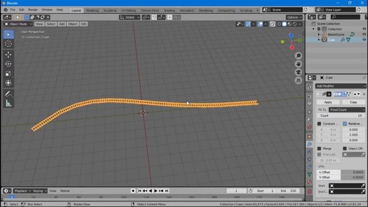368x207 pixels.
Task: Click the Play animation button
Action: coord(156,191)
